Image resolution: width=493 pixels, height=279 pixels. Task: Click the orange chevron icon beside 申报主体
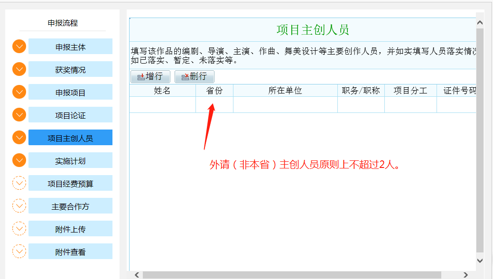point(19,46)
